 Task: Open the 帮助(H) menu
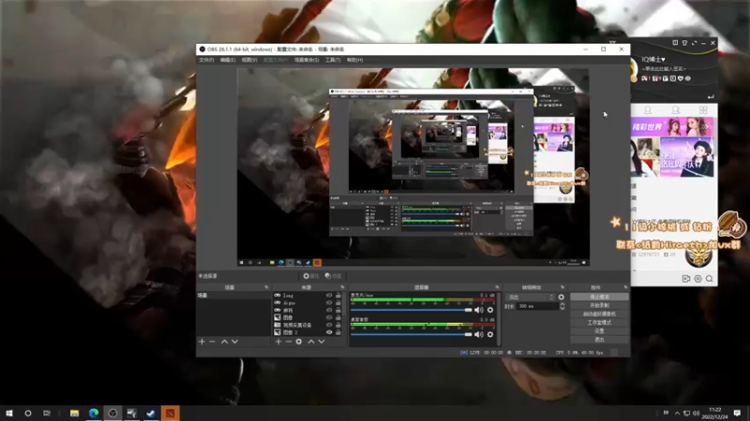click(x=355, y=60)
